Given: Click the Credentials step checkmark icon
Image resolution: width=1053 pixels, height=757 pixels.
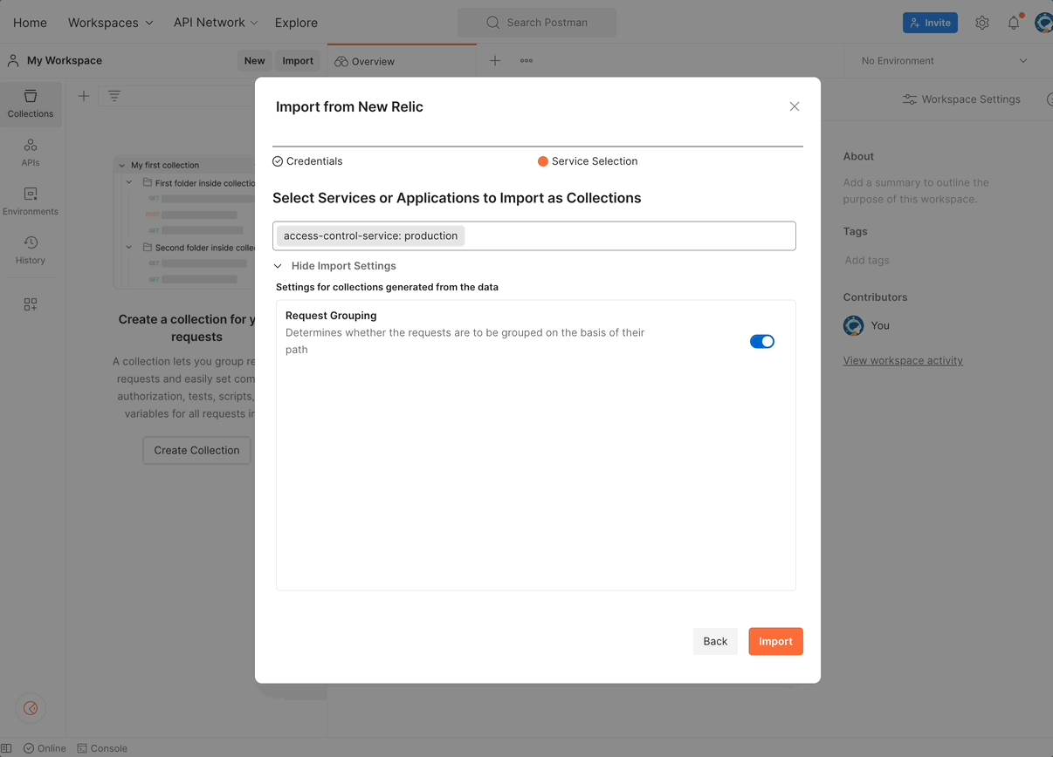Looking at the screenshot, I should pos(278,161).
